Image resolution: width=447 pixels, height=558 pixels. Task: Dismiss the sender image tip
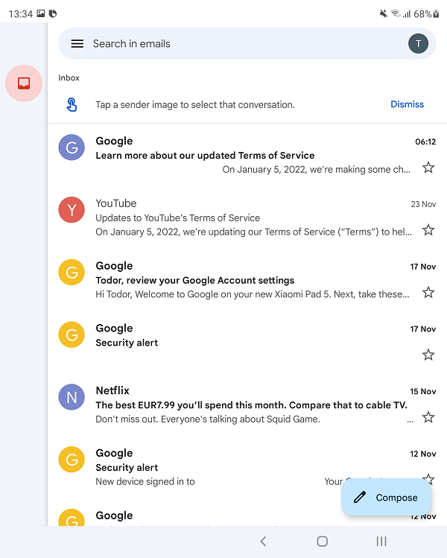(x=407, y=104)
